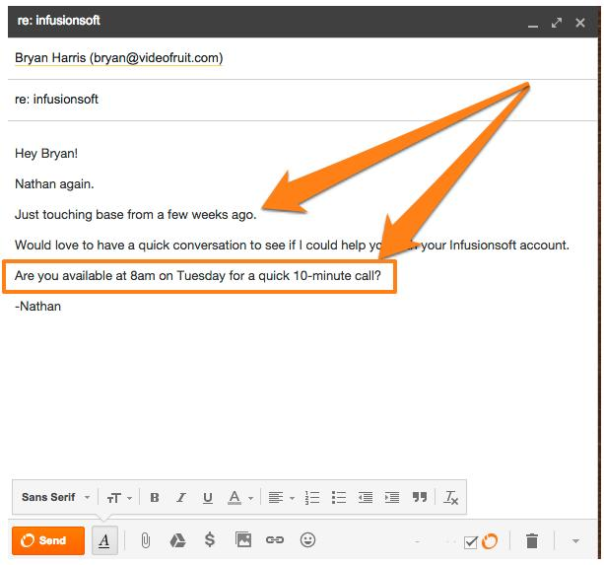The width and height of the screenshot is (604, 565).
Task: Toggle bold formatting
Action: coord(155,498)
